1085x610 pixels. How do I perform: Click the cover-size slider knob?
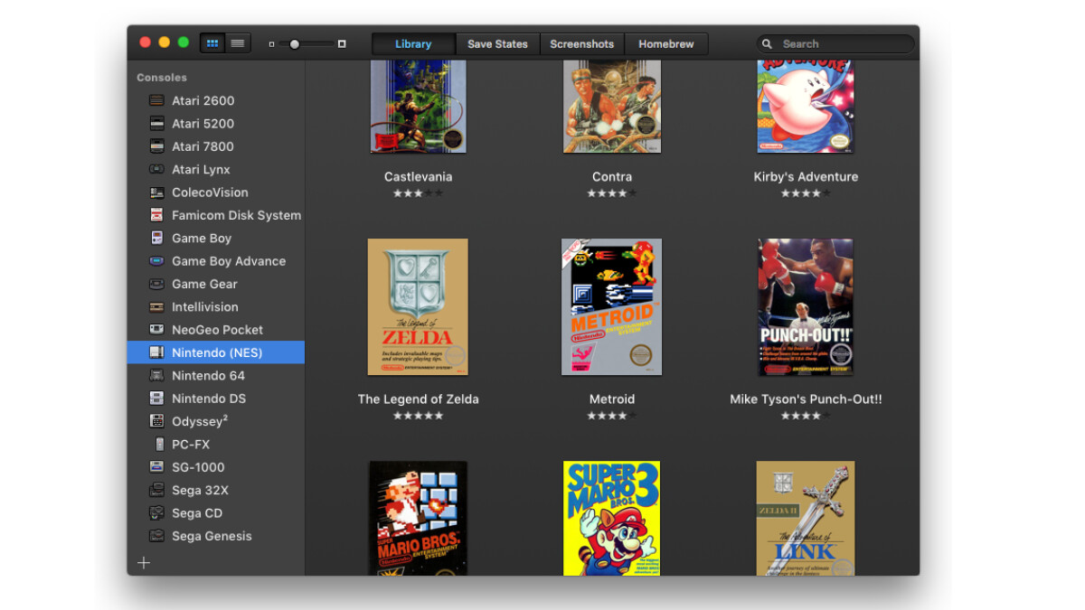point(294,43)
